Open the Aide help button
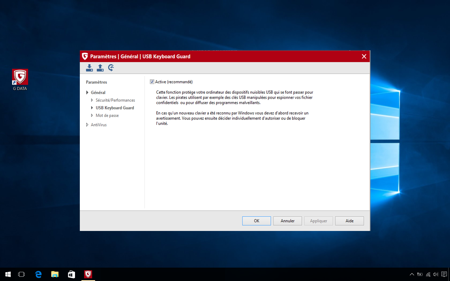 pos(350,221)
